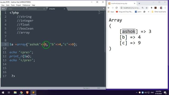Viewport: 169px width, 95px height.
Task: Click the [c] => 9 output line
Action: [130, 43]
